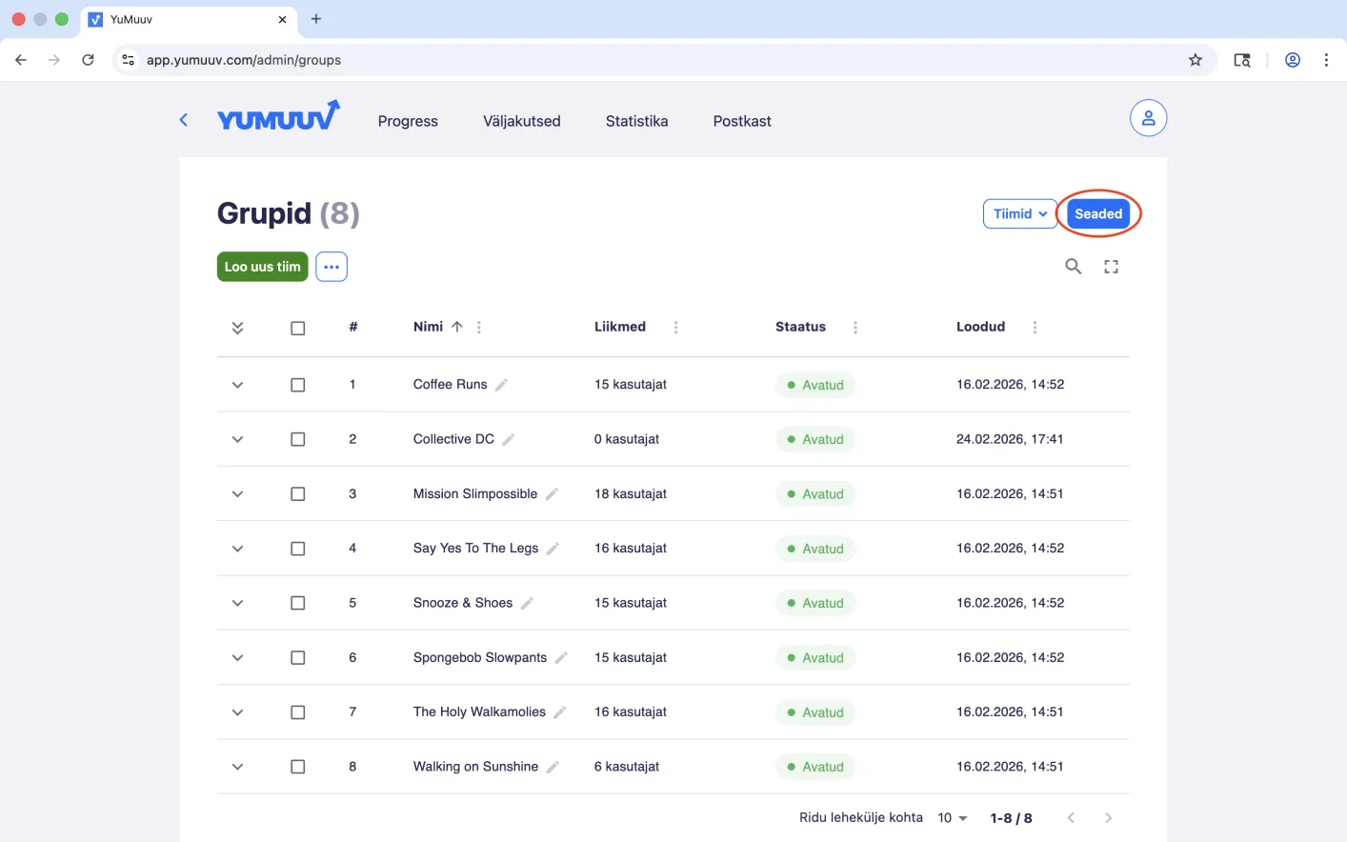This screenshot has width=1347, height=842.
Task: Open the Chrome three-dot menu
Action: click(x=1326, y=60)
